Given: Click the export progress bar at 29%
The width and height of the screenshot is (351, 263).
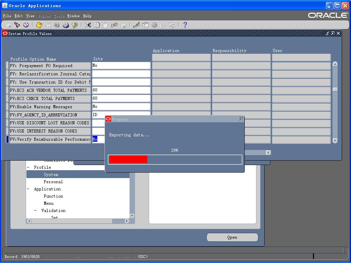Looking at the screenshot, I should click(x=175, y=160).
